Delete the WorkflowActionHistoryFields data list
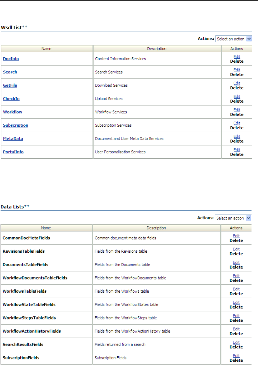 pyautogui.click(x=236, y=333)
